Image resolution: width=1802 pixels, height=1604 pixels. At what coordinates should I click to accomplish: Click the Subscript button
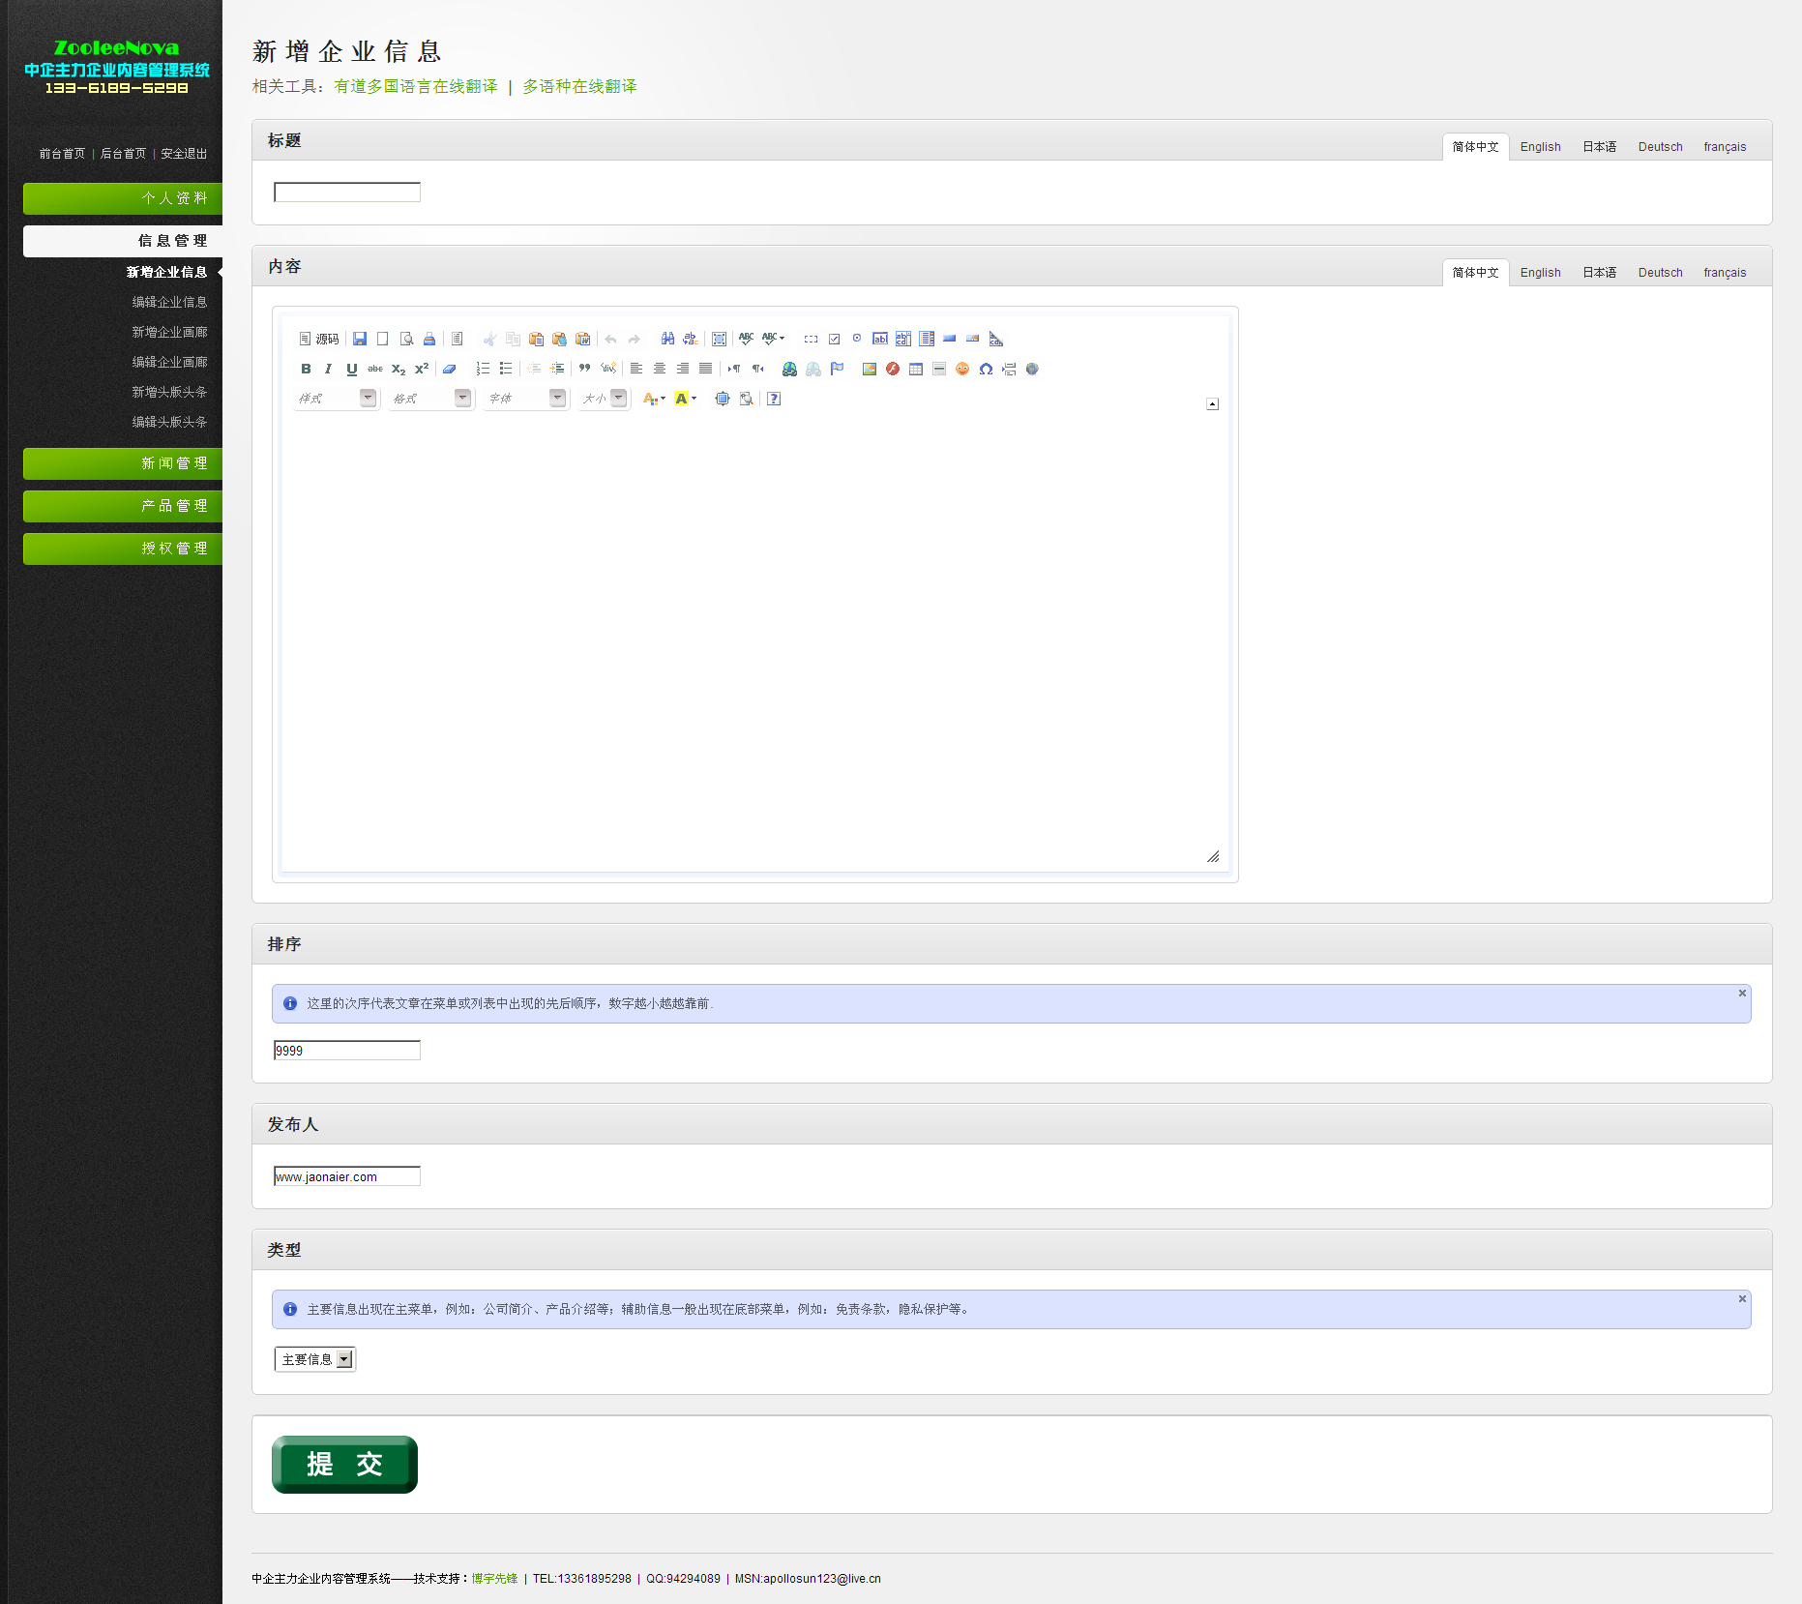tap(399, 369)
